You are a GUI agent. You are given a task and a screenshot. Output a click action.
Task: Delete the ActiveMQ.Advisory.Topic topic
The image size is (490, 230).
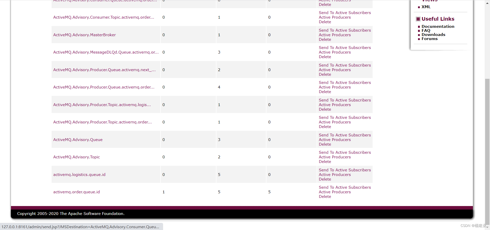325,162
